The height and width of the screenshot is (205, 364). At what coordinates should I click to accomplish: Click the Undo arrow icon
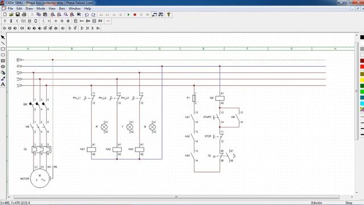(86, 15)
